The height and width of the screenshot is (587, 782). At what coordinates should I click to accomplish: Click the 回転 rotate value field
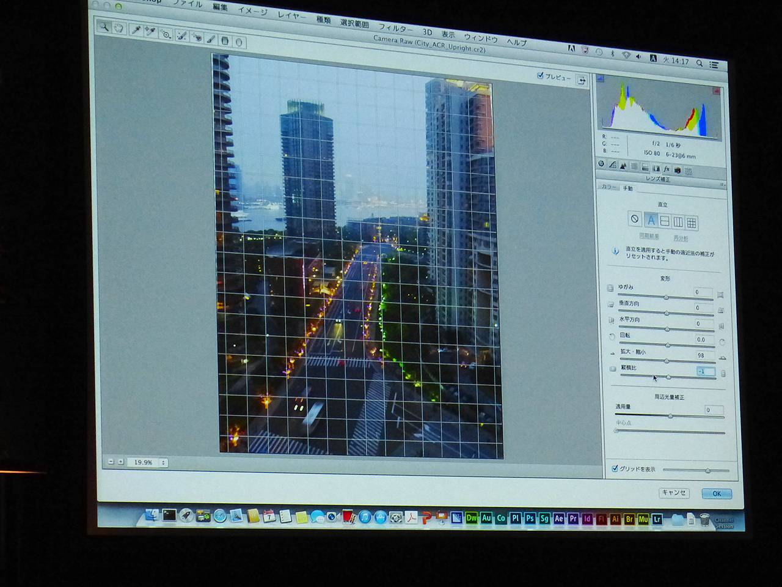coord(703,339)
